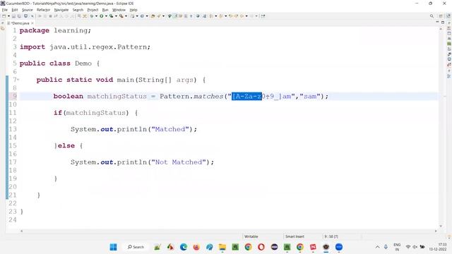This screenshot has height=254, width=452.
Task: Click the import java.util.regex.Pattern line
Action: (85, 47)
